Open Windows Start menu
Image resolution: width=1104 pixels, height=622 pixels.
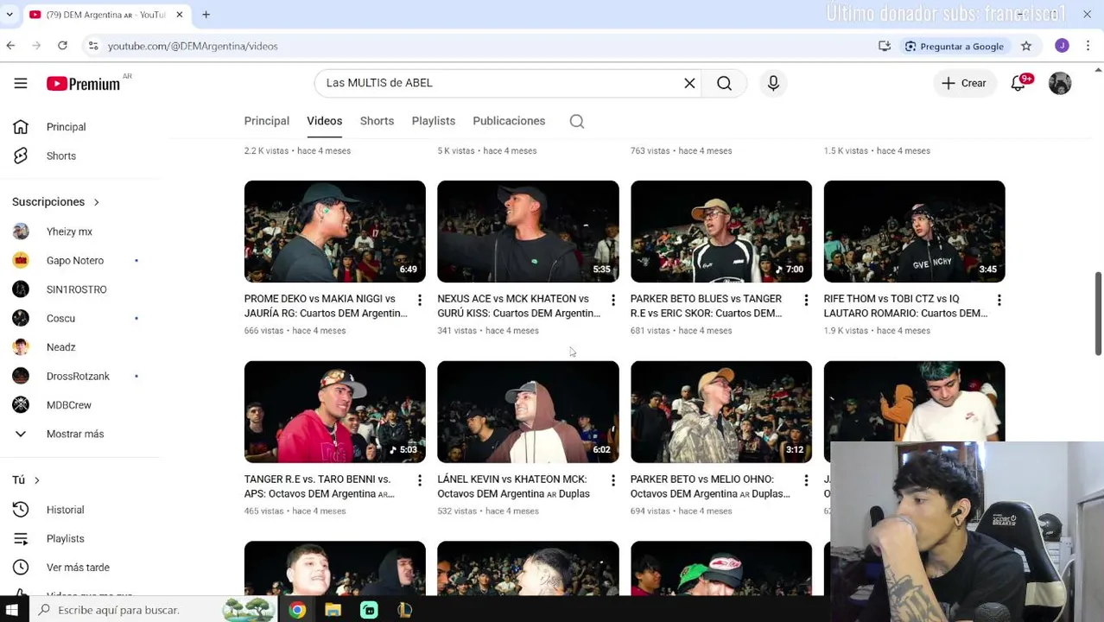click(x=12, y=610)
